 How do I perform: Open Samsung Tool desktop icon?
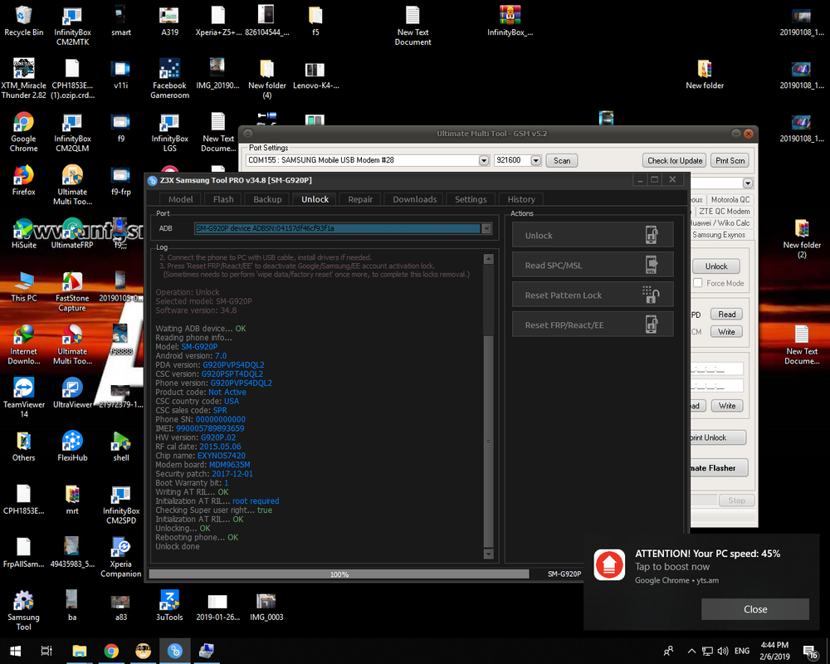pos(23,611)
